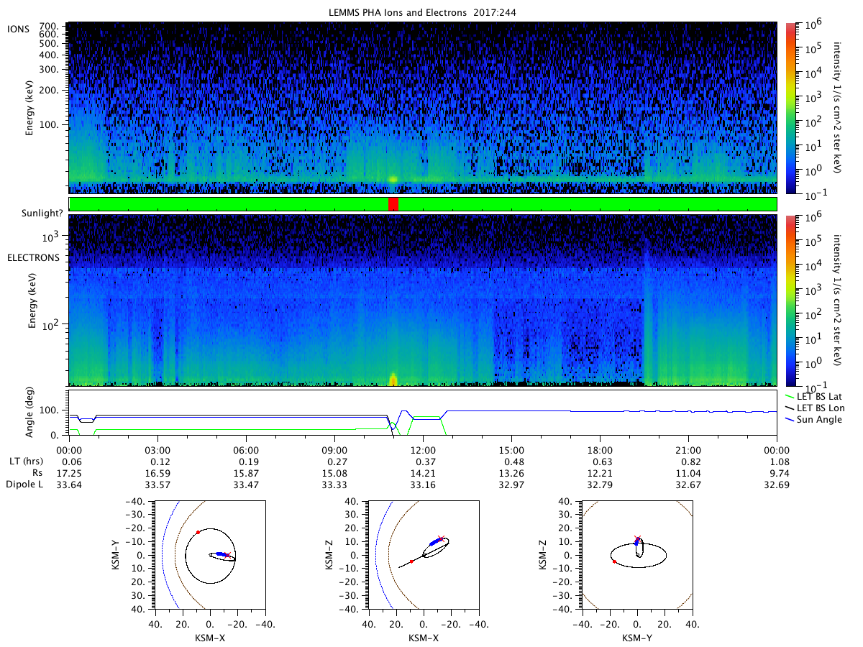This screenshot has width=863, height=647.
Task: Click the ELECTRONS panel label
Action: click(x=33, y=257)
